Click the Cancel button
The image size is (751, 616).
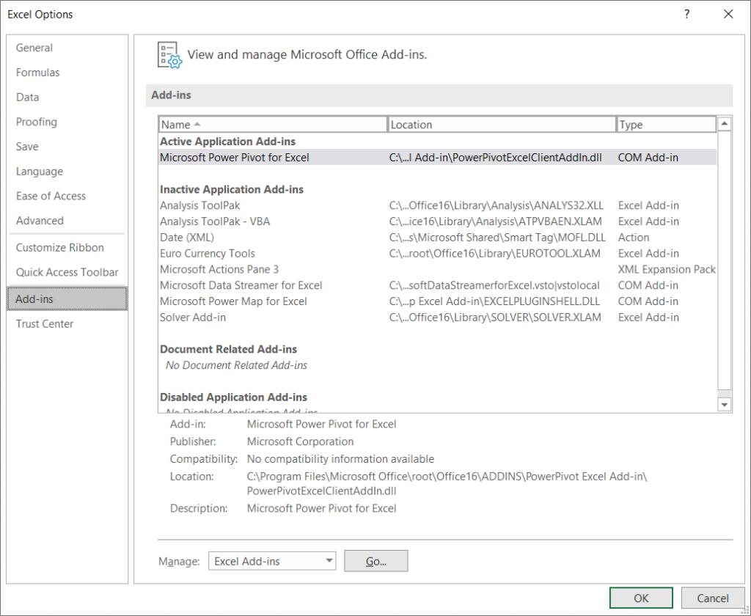tap(711, 598)
